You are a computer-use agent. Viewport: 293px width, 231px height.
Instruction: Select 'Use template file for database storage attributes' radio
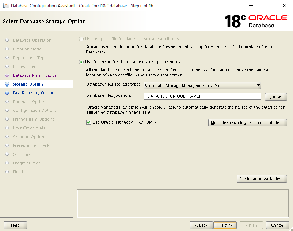pyautogui.click(x=81, y=39)
